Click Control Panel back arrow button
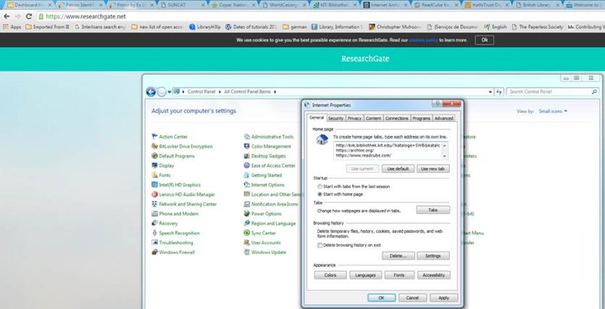The width and height of the screenshot is (605, 309). [151, 92]
